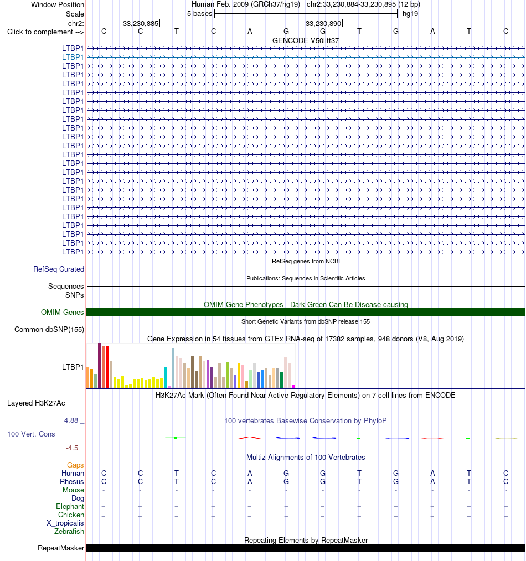Click the OMIM Genes track label
Image resolution: width=526 pixels, height=561 pixels.
63,313
